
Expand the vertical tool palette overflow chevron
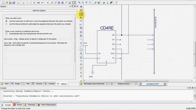tap(81, 81)
